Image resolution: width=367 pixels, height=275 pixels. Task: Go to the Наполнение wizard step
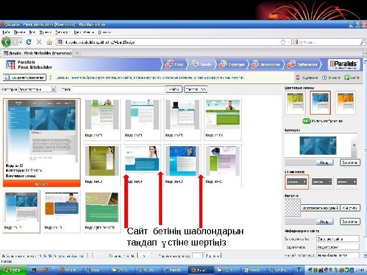point(266,64)
